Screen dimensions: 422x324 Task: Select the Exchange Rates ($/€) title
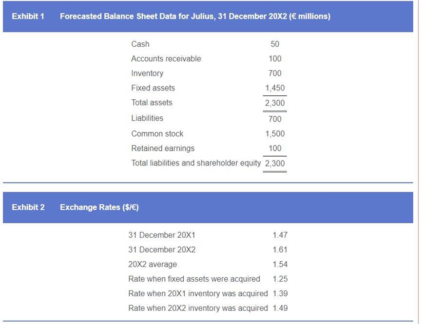coord(99,207)
